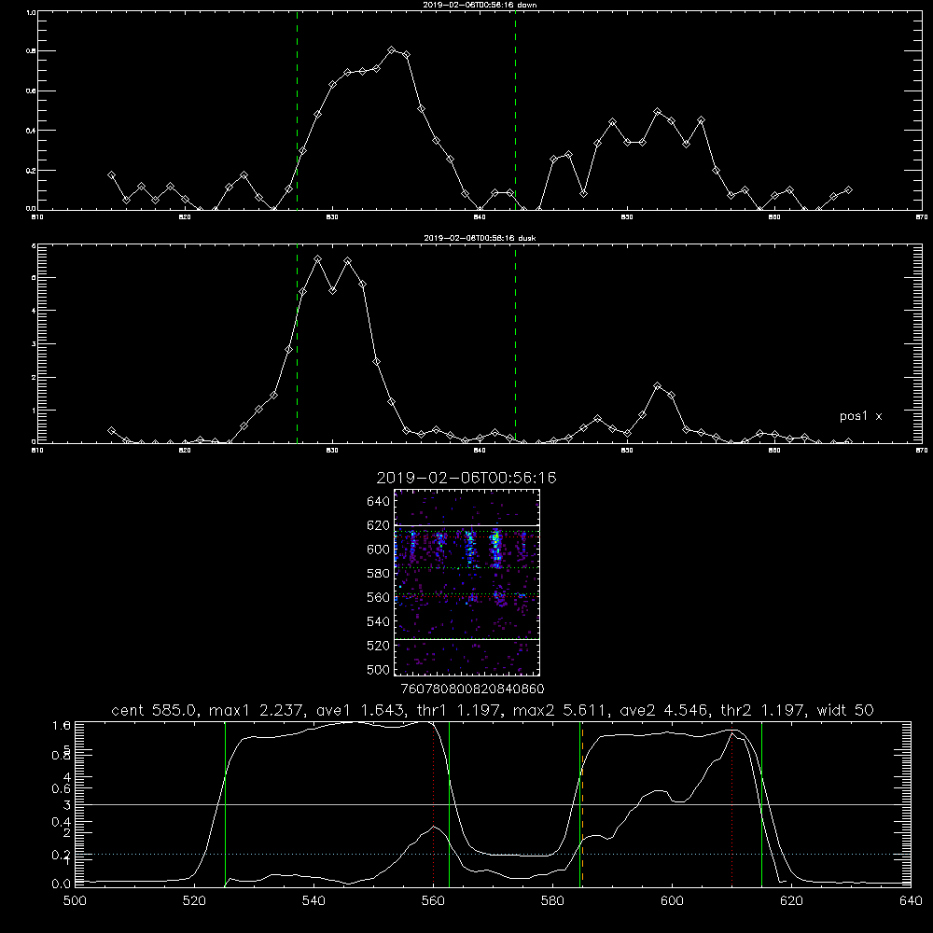Select the 'ave2 4.546' value in stats line
This screenshot has width=933, height=933.
[663, 710]
